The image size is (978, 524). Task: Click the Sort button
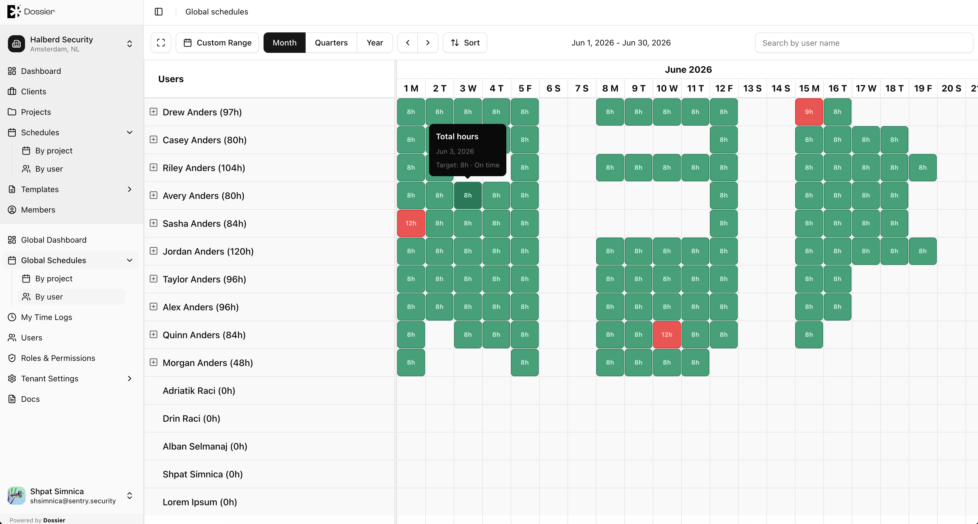[x=465, y=43]
